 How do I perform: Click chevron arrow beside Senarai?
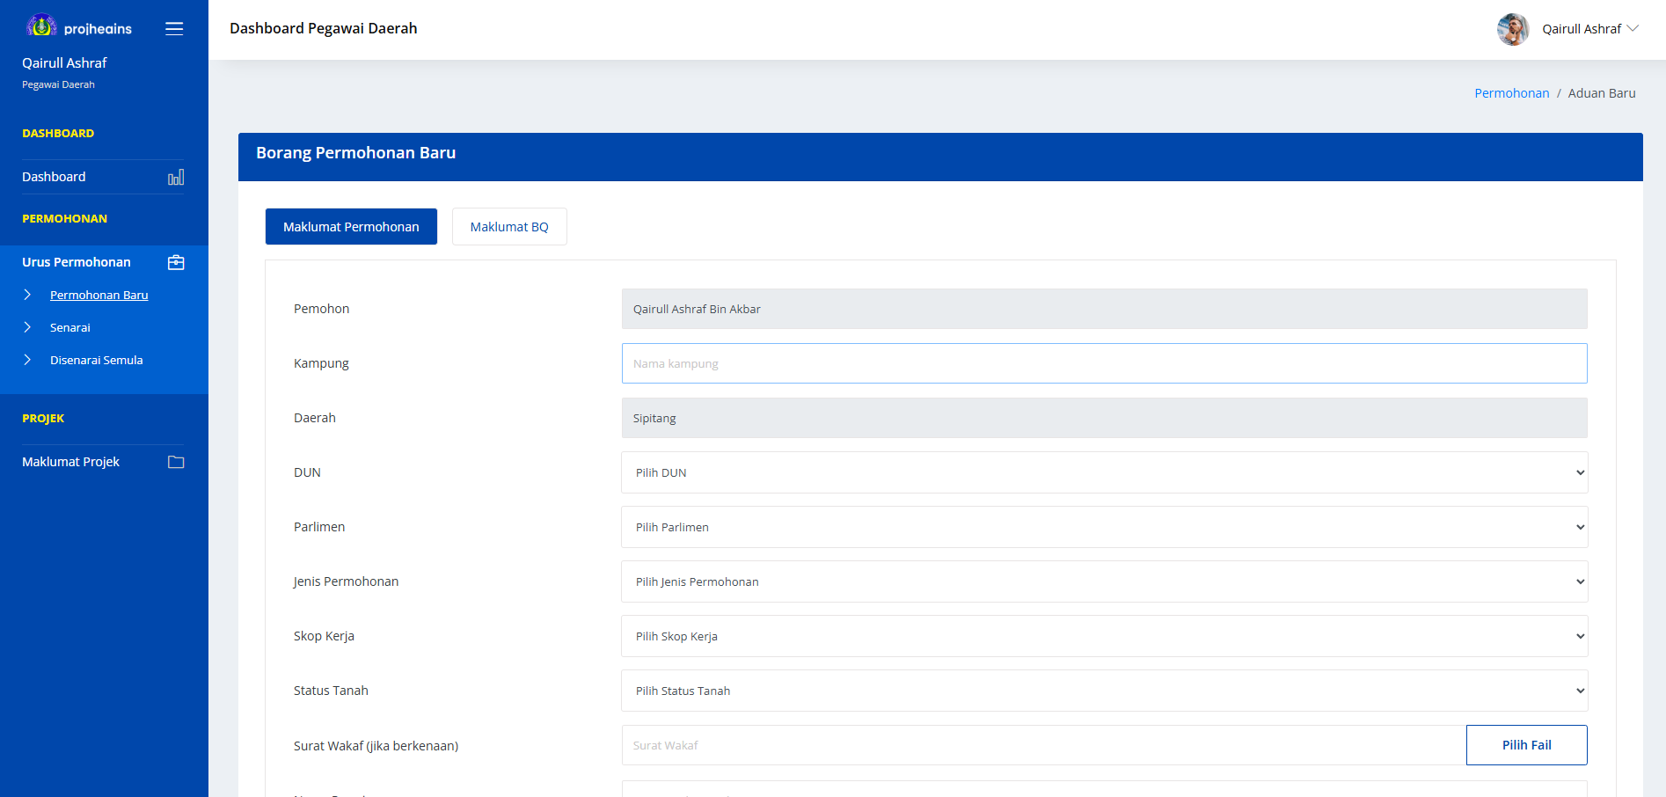[x=27, y=327]
